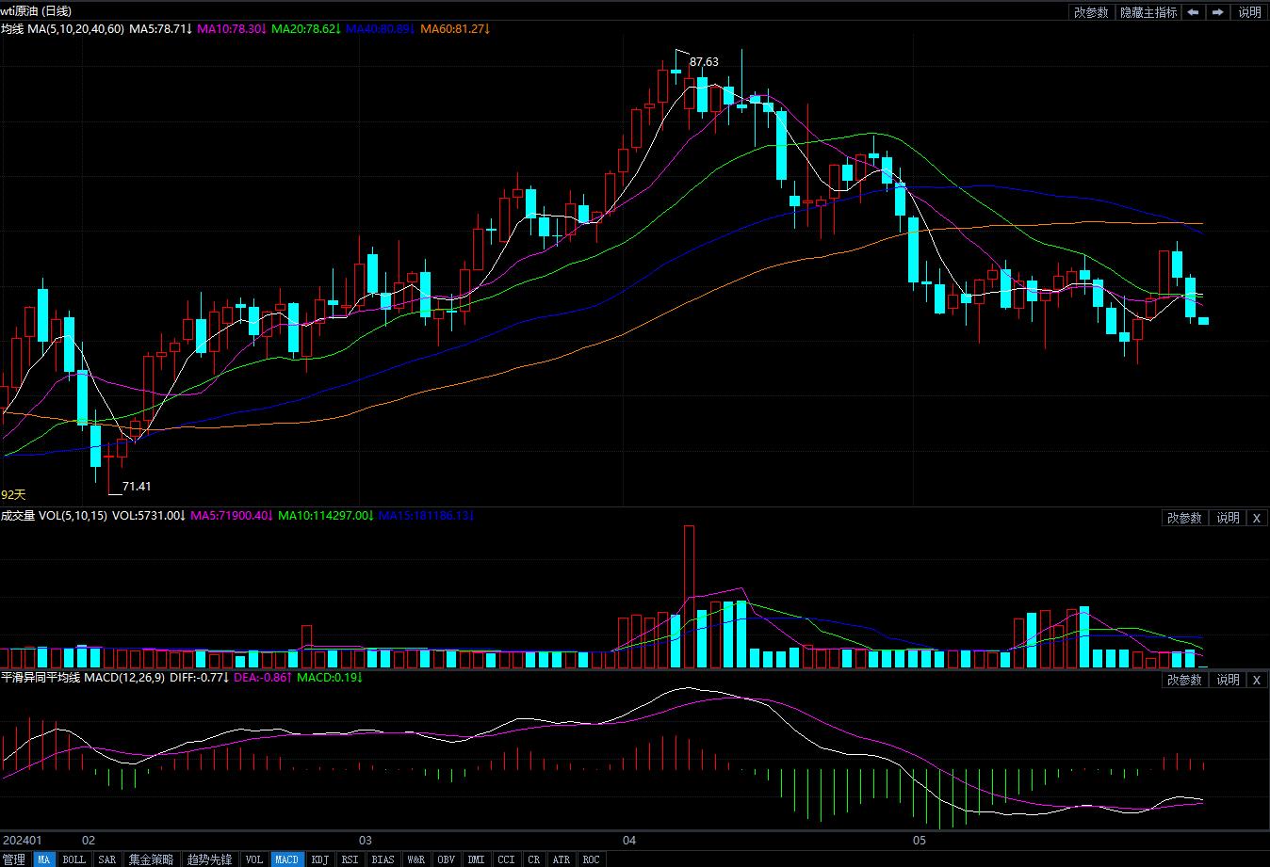Screen dimensions: 1270x867
Task: Close the volume (成交量) panel with X
Action: tap(1256, 518)
